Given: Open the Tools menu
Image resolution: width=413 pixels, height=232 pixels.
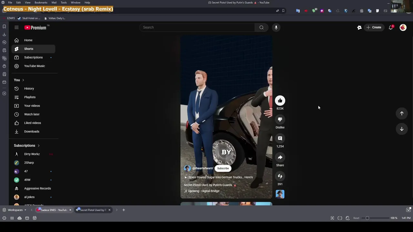Looking at the screenshot, I should pyautogui.click(x=64, y=3).
